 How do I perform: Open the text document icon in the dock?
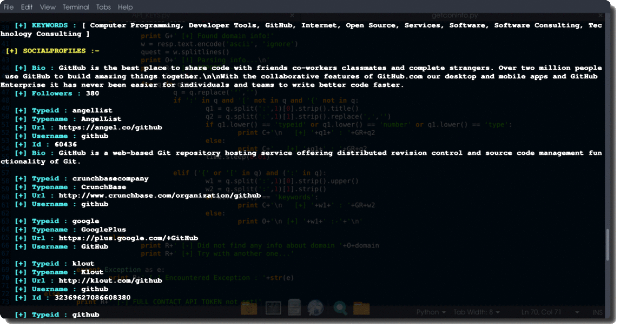(x=294, y=307)
